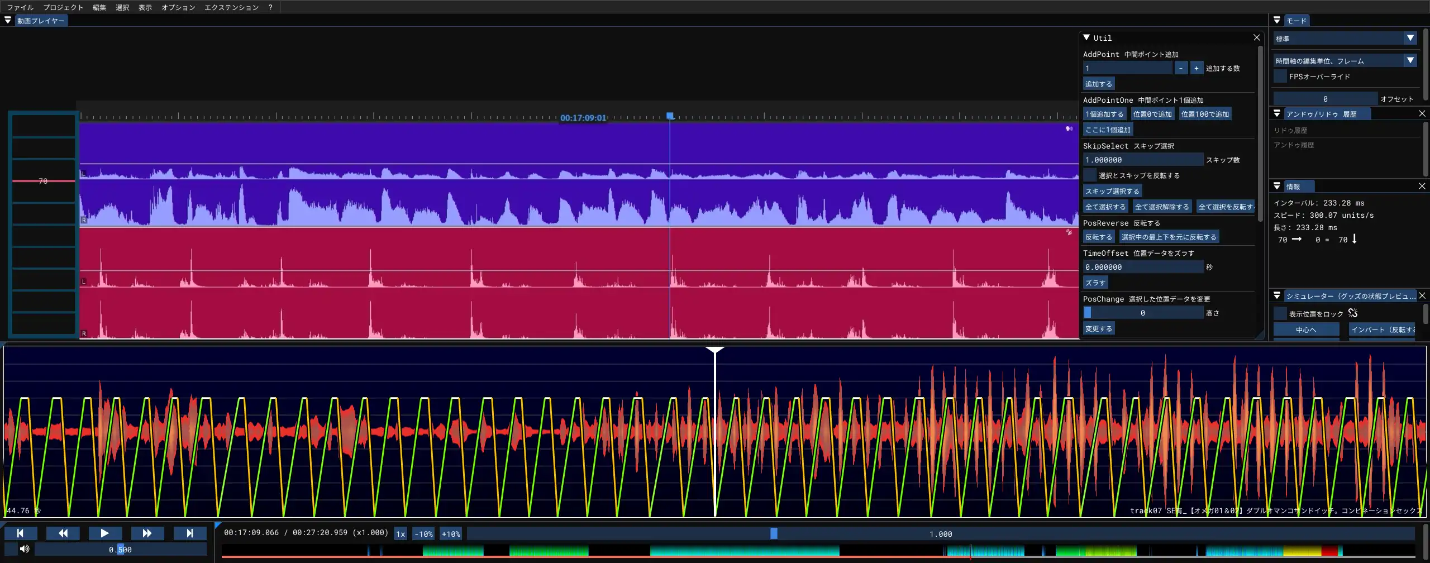The image size is (1430, 563).
Task: Click the fast-forward double-arrow button
Action: click(147, 533)
